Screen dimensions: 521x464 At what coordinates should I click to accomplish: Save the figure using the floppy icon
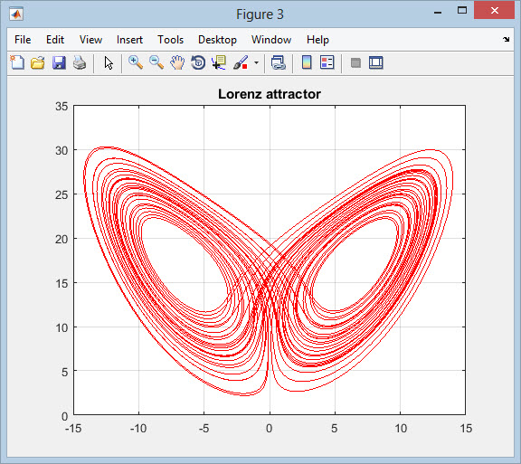click(59, 62)
